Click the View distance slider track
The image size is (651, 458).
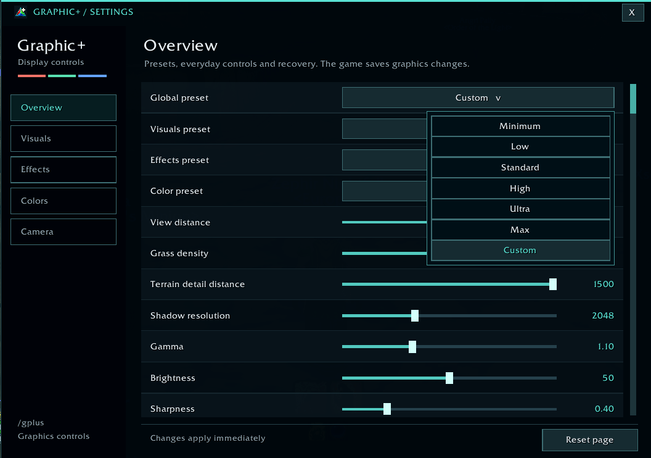coord(384,222)
